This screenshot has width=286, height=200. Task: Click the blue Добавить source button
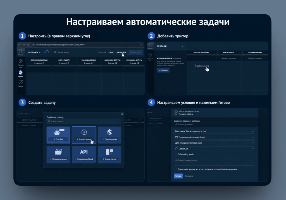163,70
